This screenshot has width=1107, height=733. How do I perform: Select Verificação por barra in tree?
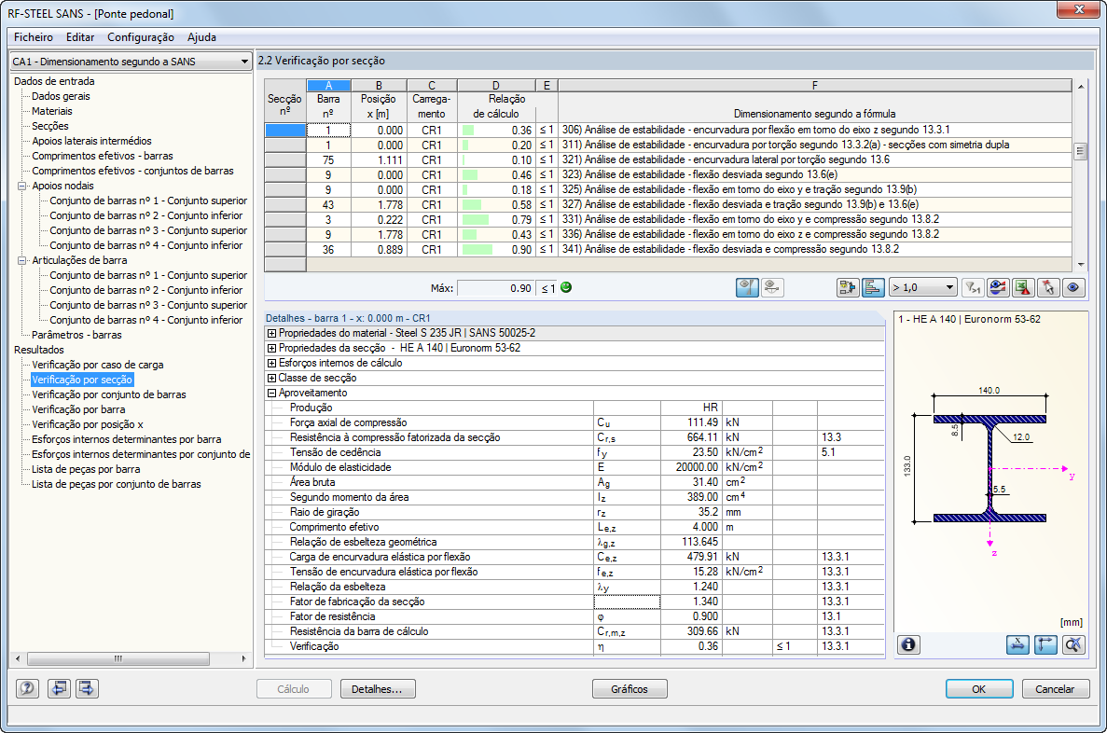[78, 409]
